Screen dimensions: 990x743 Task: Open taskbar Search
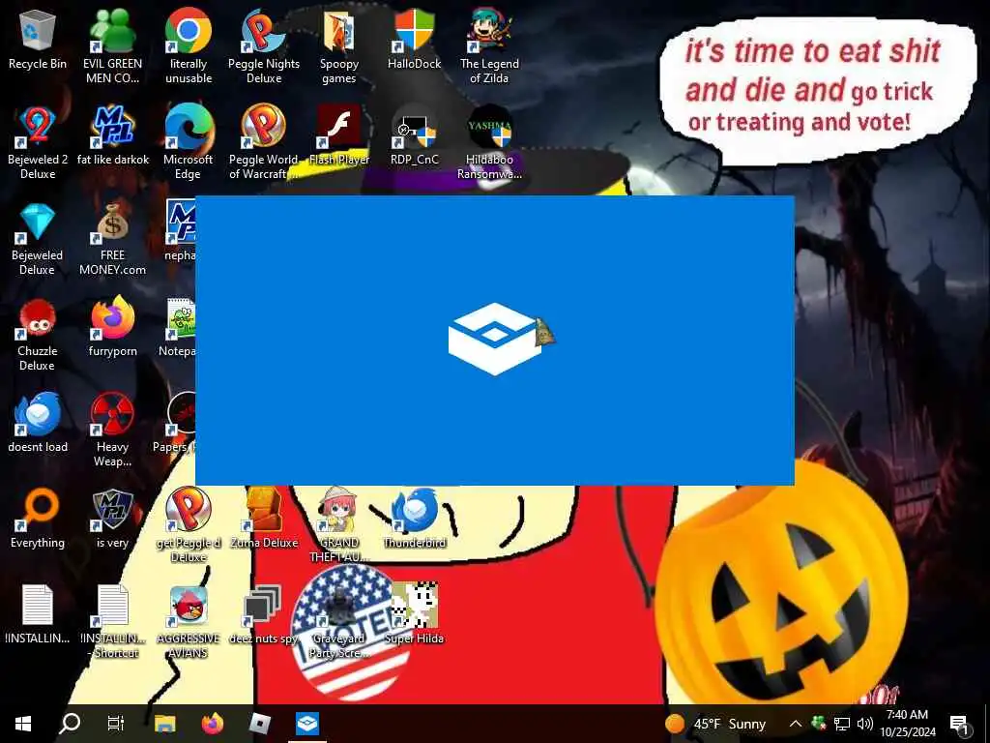point(70,724)
